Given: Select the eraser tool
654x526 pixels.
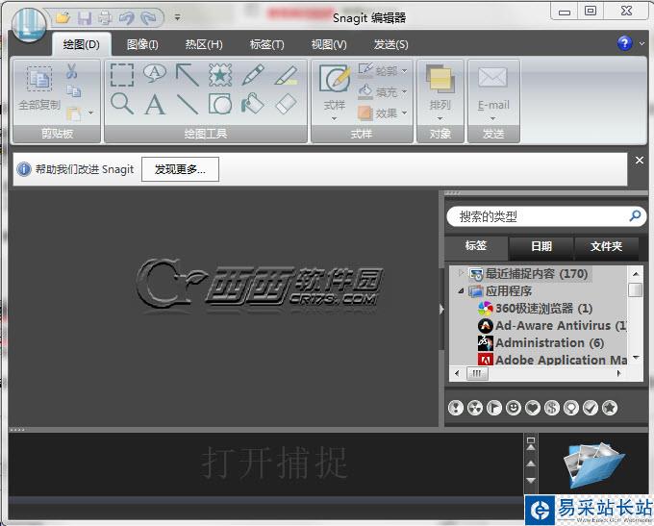Looking at the screenshot, I should click(287, 104).
